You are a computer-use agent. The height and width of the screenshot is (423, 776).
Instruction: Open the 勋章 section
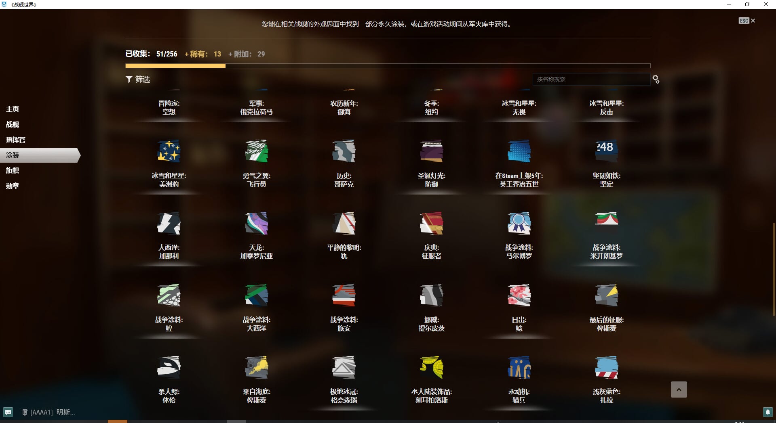point(13,186)
